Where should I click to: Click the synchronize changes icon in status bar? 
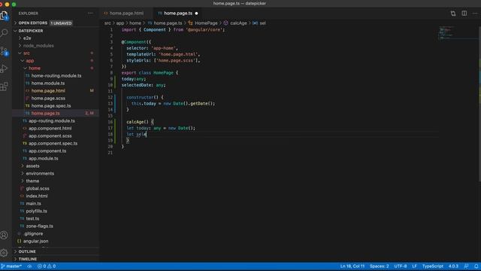(x=29, y=266)
